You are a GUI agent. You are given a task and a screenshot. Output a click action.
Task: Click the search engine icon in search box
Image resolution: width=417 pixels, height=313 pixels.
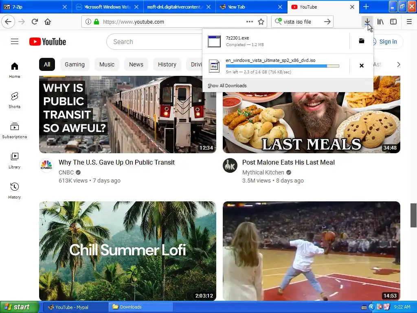click(x=278, y=21)
